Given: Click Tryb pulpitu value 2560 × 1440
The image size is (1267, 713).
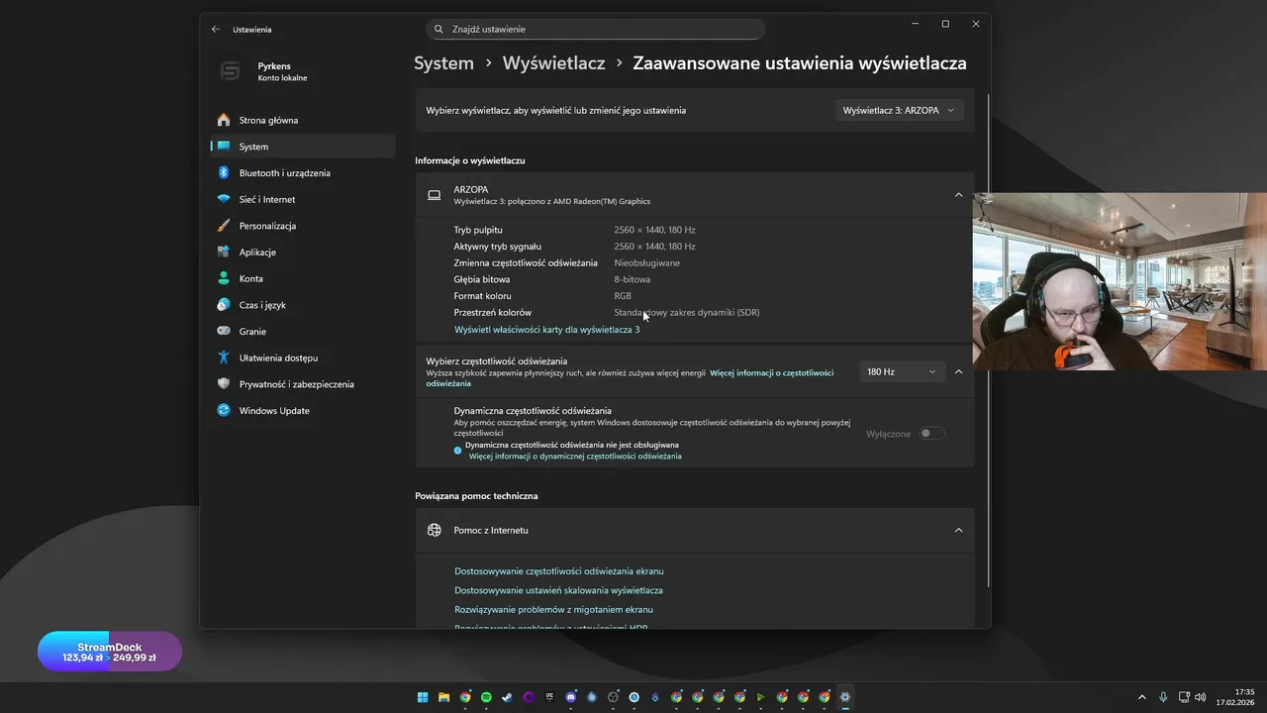Looking at the screenshot, I should [654, 230].
